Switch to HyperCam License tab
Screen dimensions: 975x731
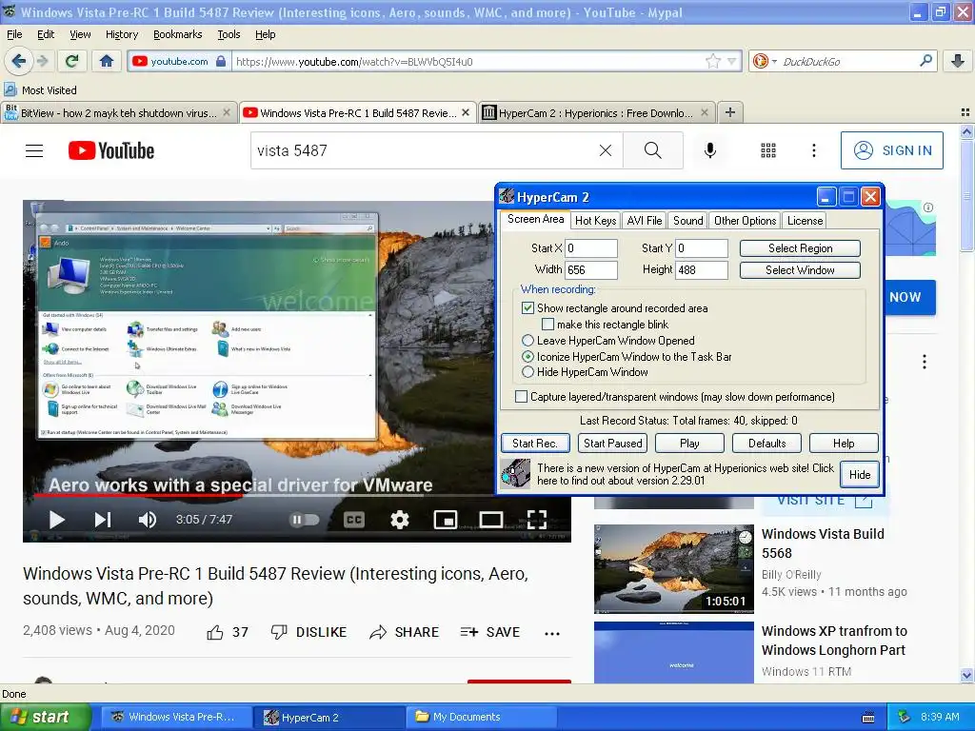805,220
